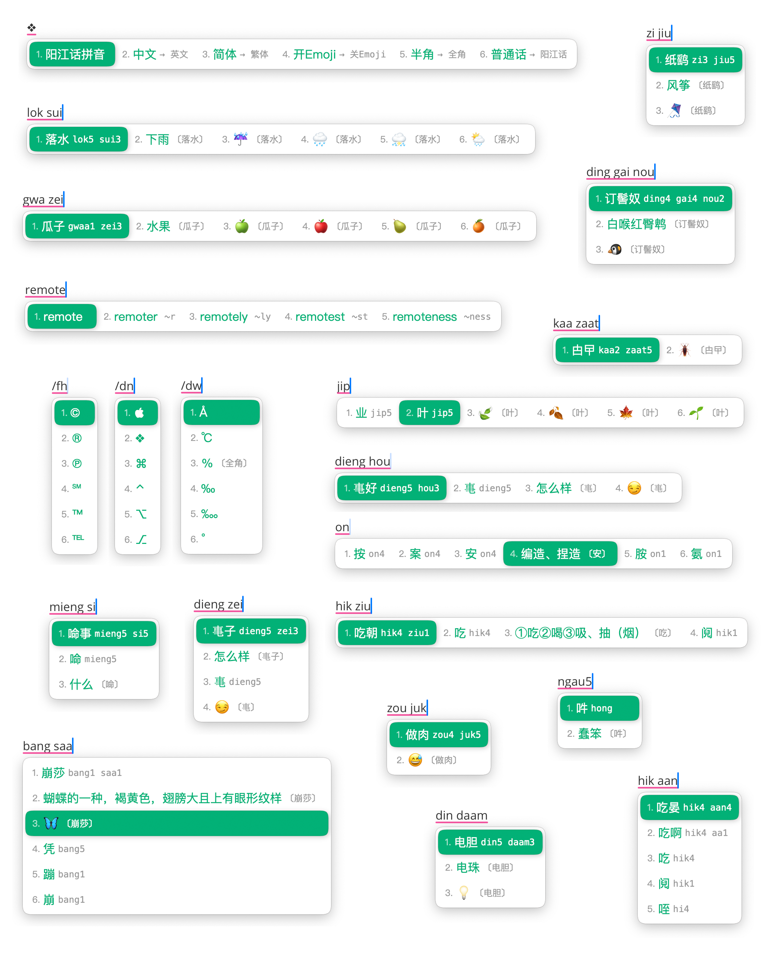
Task: Select the sun behind rain cloud emoji
Action: [x=478, y=139]
